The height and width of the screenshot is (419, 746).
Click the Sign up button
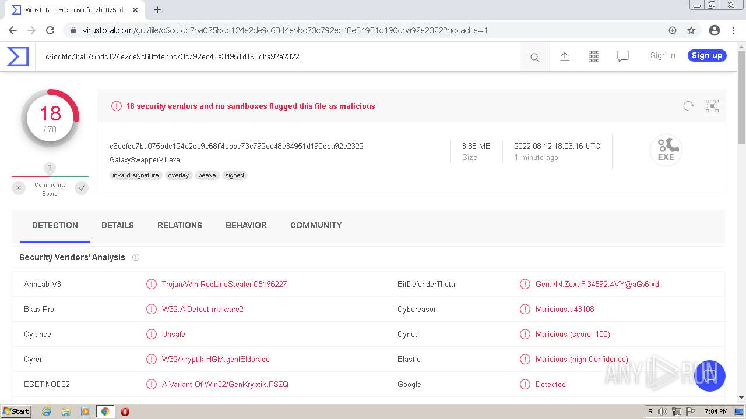click(x=707, y=56)
